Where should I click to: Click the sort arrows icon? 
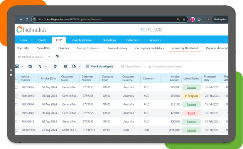pos(40,66)
